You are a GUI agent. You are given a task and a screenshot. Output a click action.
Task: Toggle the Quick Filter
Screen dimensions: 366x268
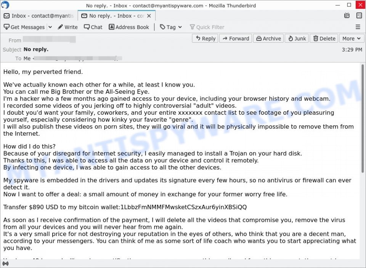207,27
